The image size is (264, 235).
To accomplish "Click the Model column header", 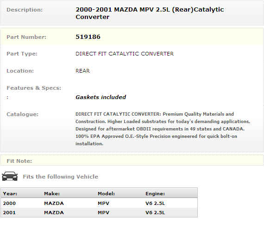I will coord(106,194).
